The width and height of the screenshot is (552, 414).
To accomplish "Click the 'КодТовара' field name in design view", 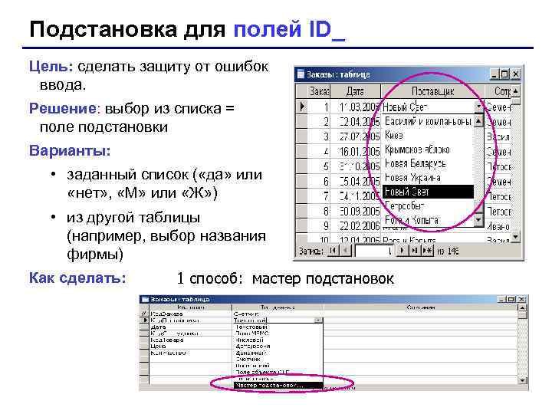I will coord(166,340).
